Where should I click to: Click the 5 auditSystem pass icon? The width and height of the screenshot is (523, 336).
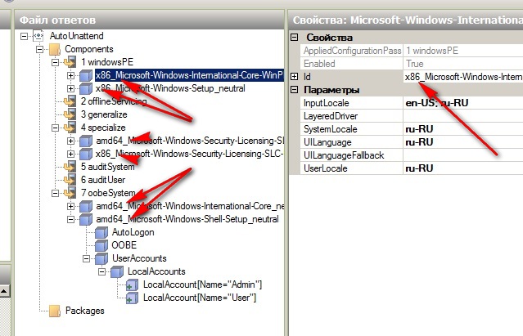(70, 167)
